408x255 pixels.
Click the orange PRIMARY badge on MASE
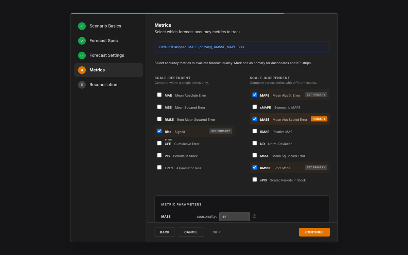(319, 119)
